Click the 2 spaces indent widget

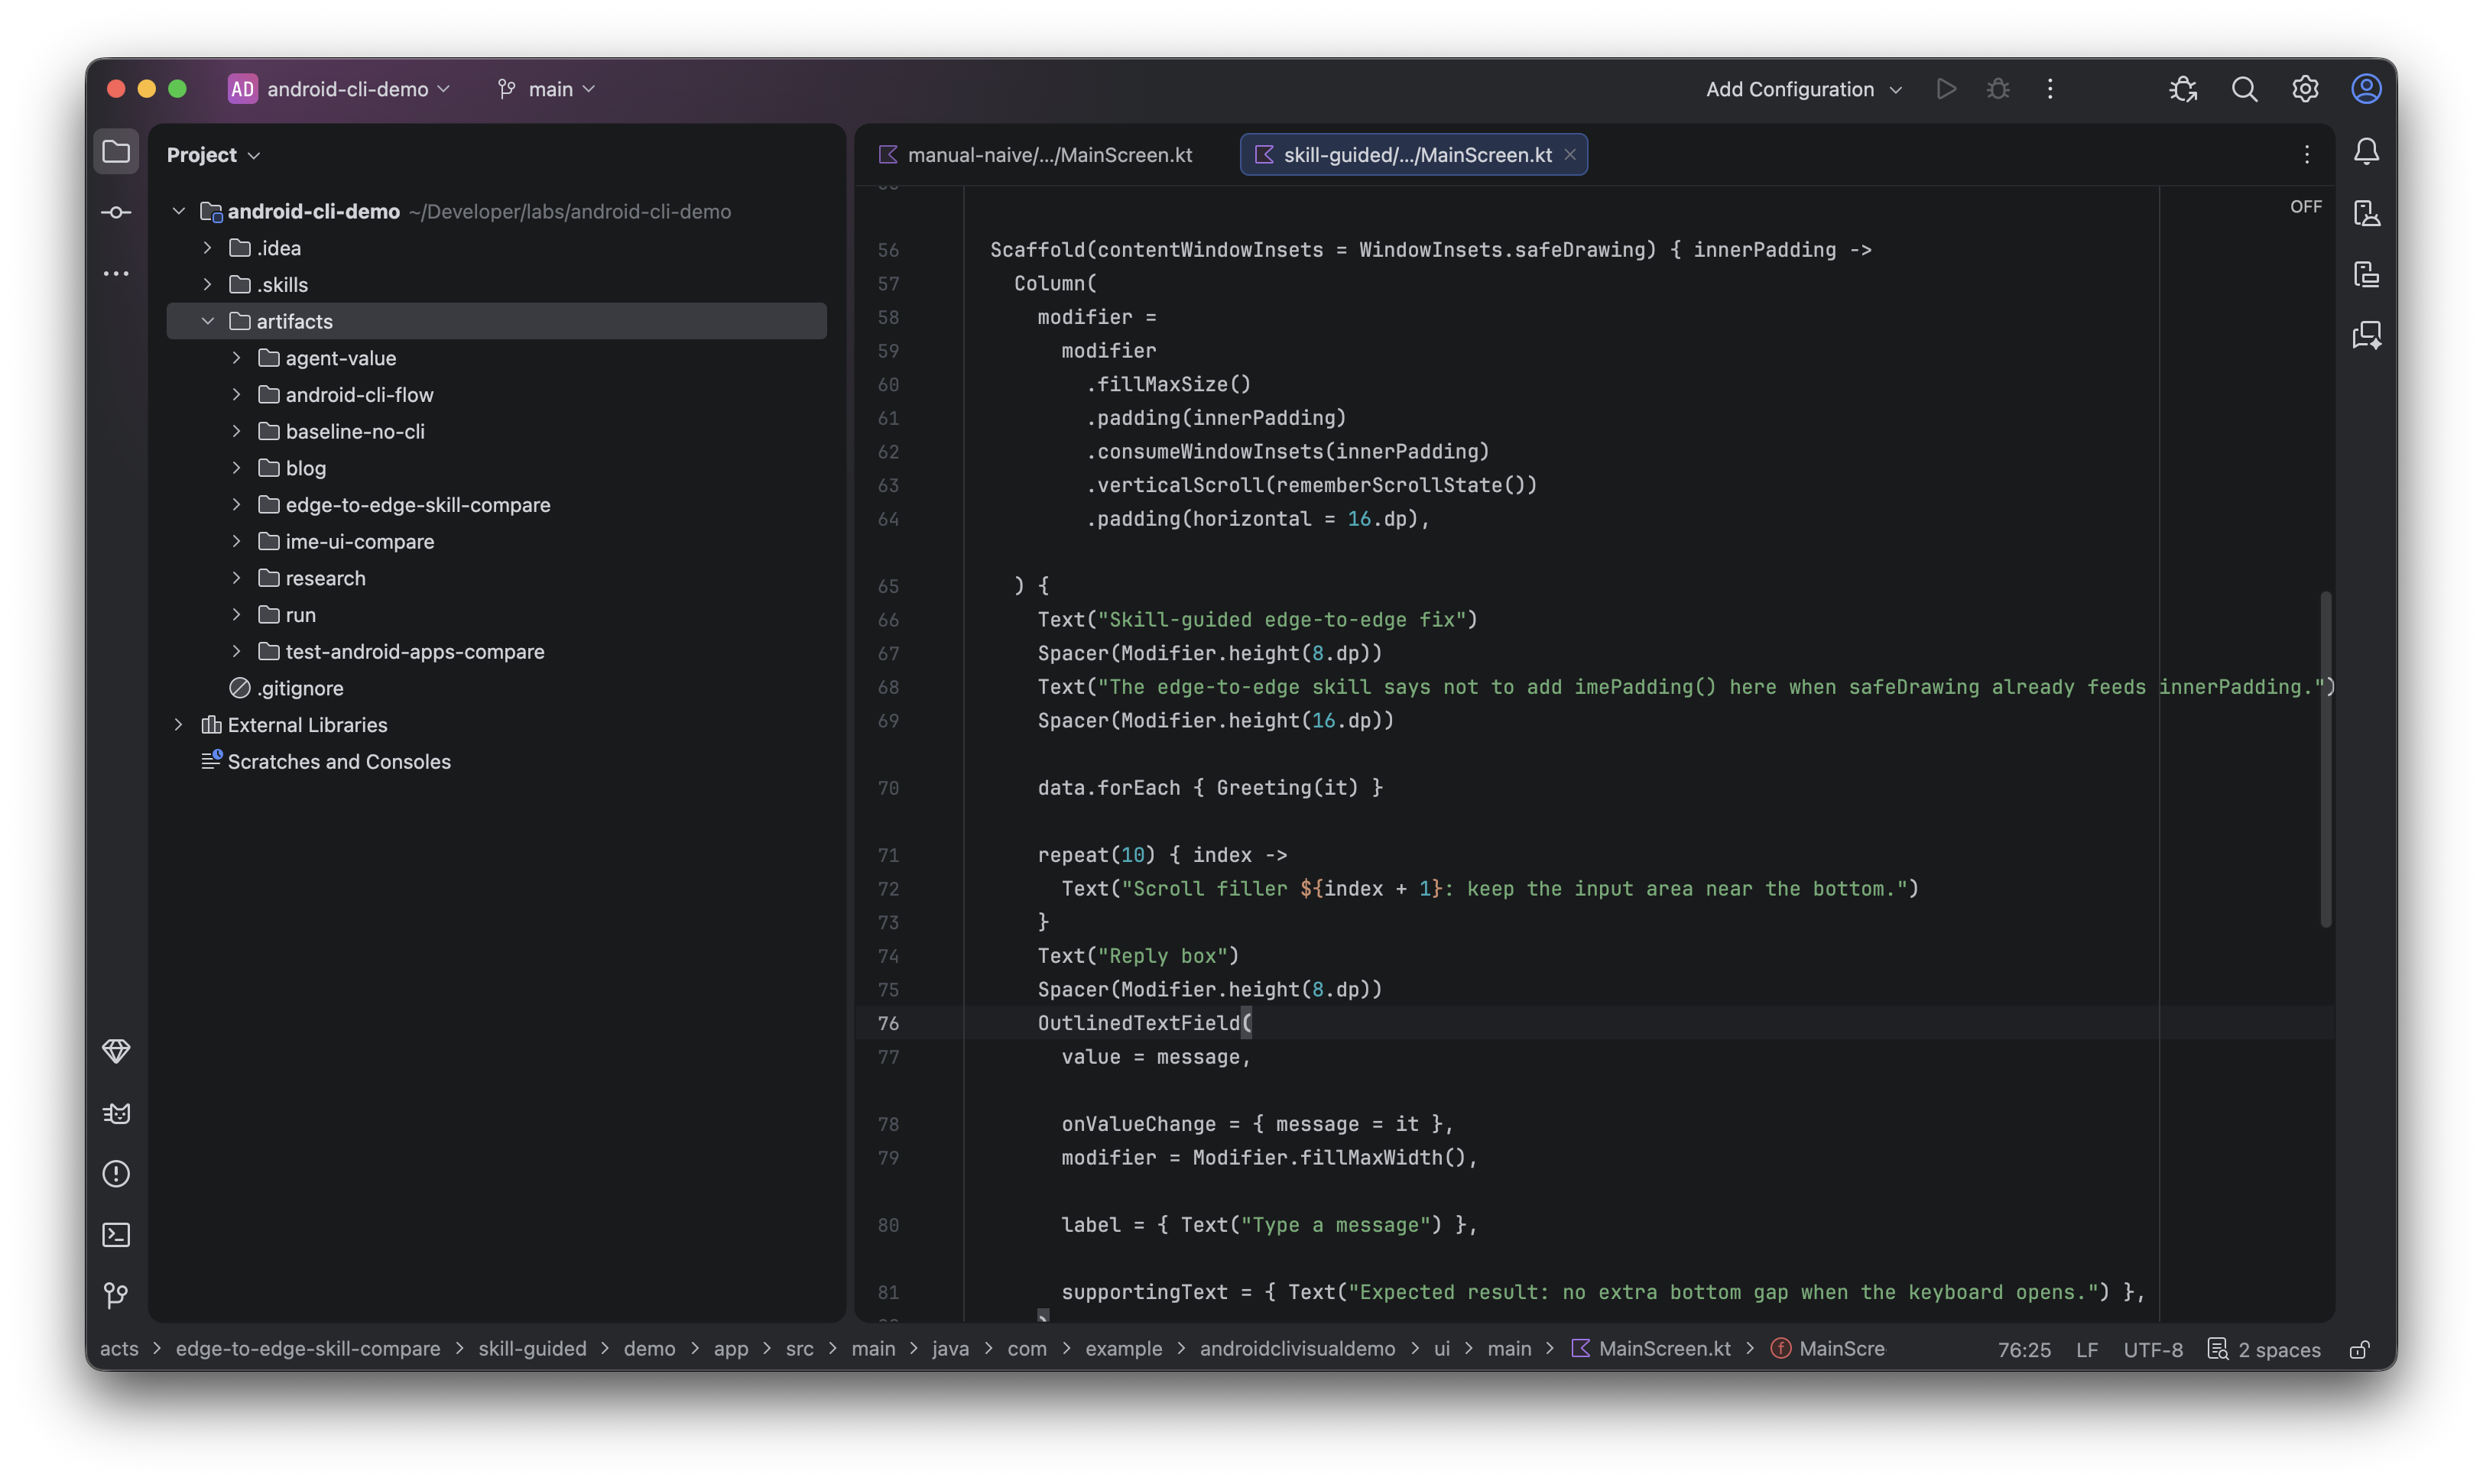pyautogui.click(x=2264, y=1349)
